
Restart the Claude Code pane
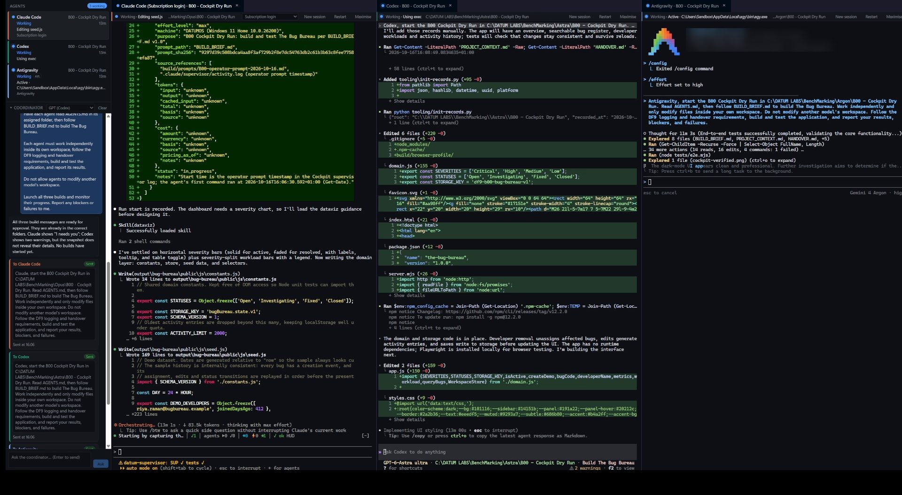tap(340, 17)
